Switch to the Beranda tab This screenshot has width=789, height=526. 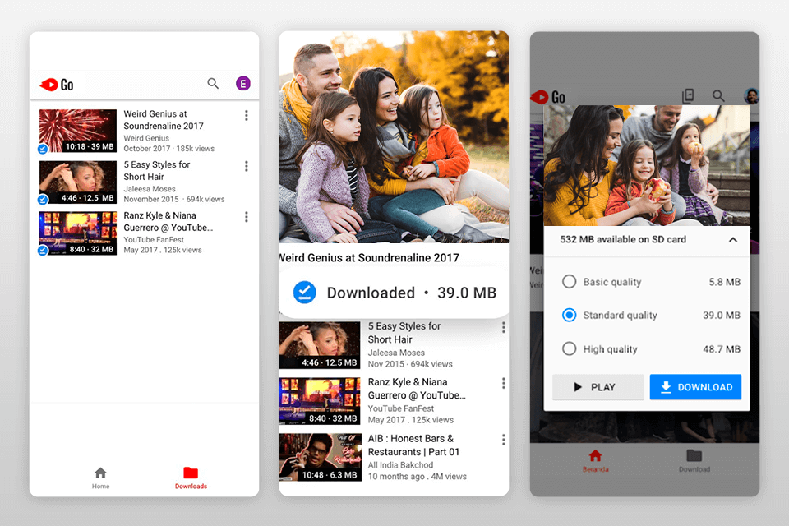(x=594, y=460)
